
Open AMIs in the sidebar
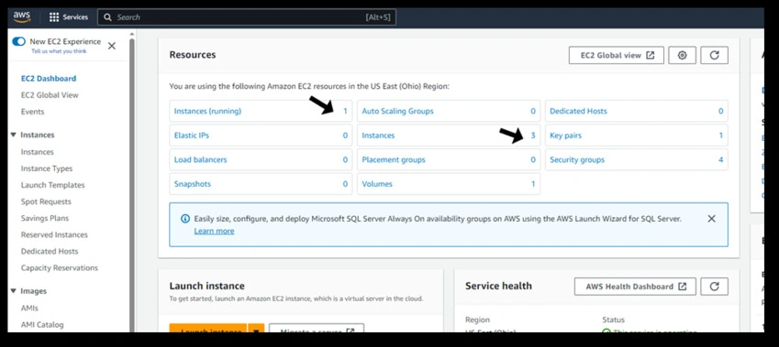pyautogui.click(x=29, y=309)
